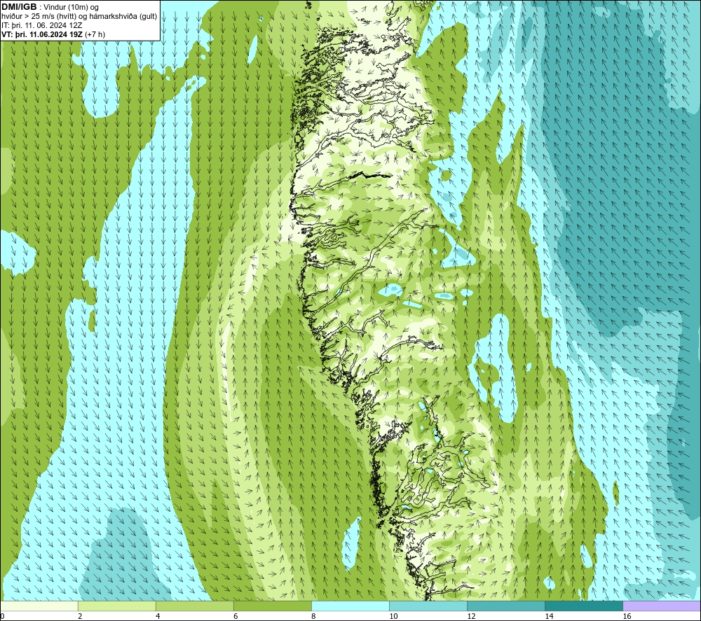Click the purple above-16 m/s legend swatch
Screen dimensions: 701x621
662,606
